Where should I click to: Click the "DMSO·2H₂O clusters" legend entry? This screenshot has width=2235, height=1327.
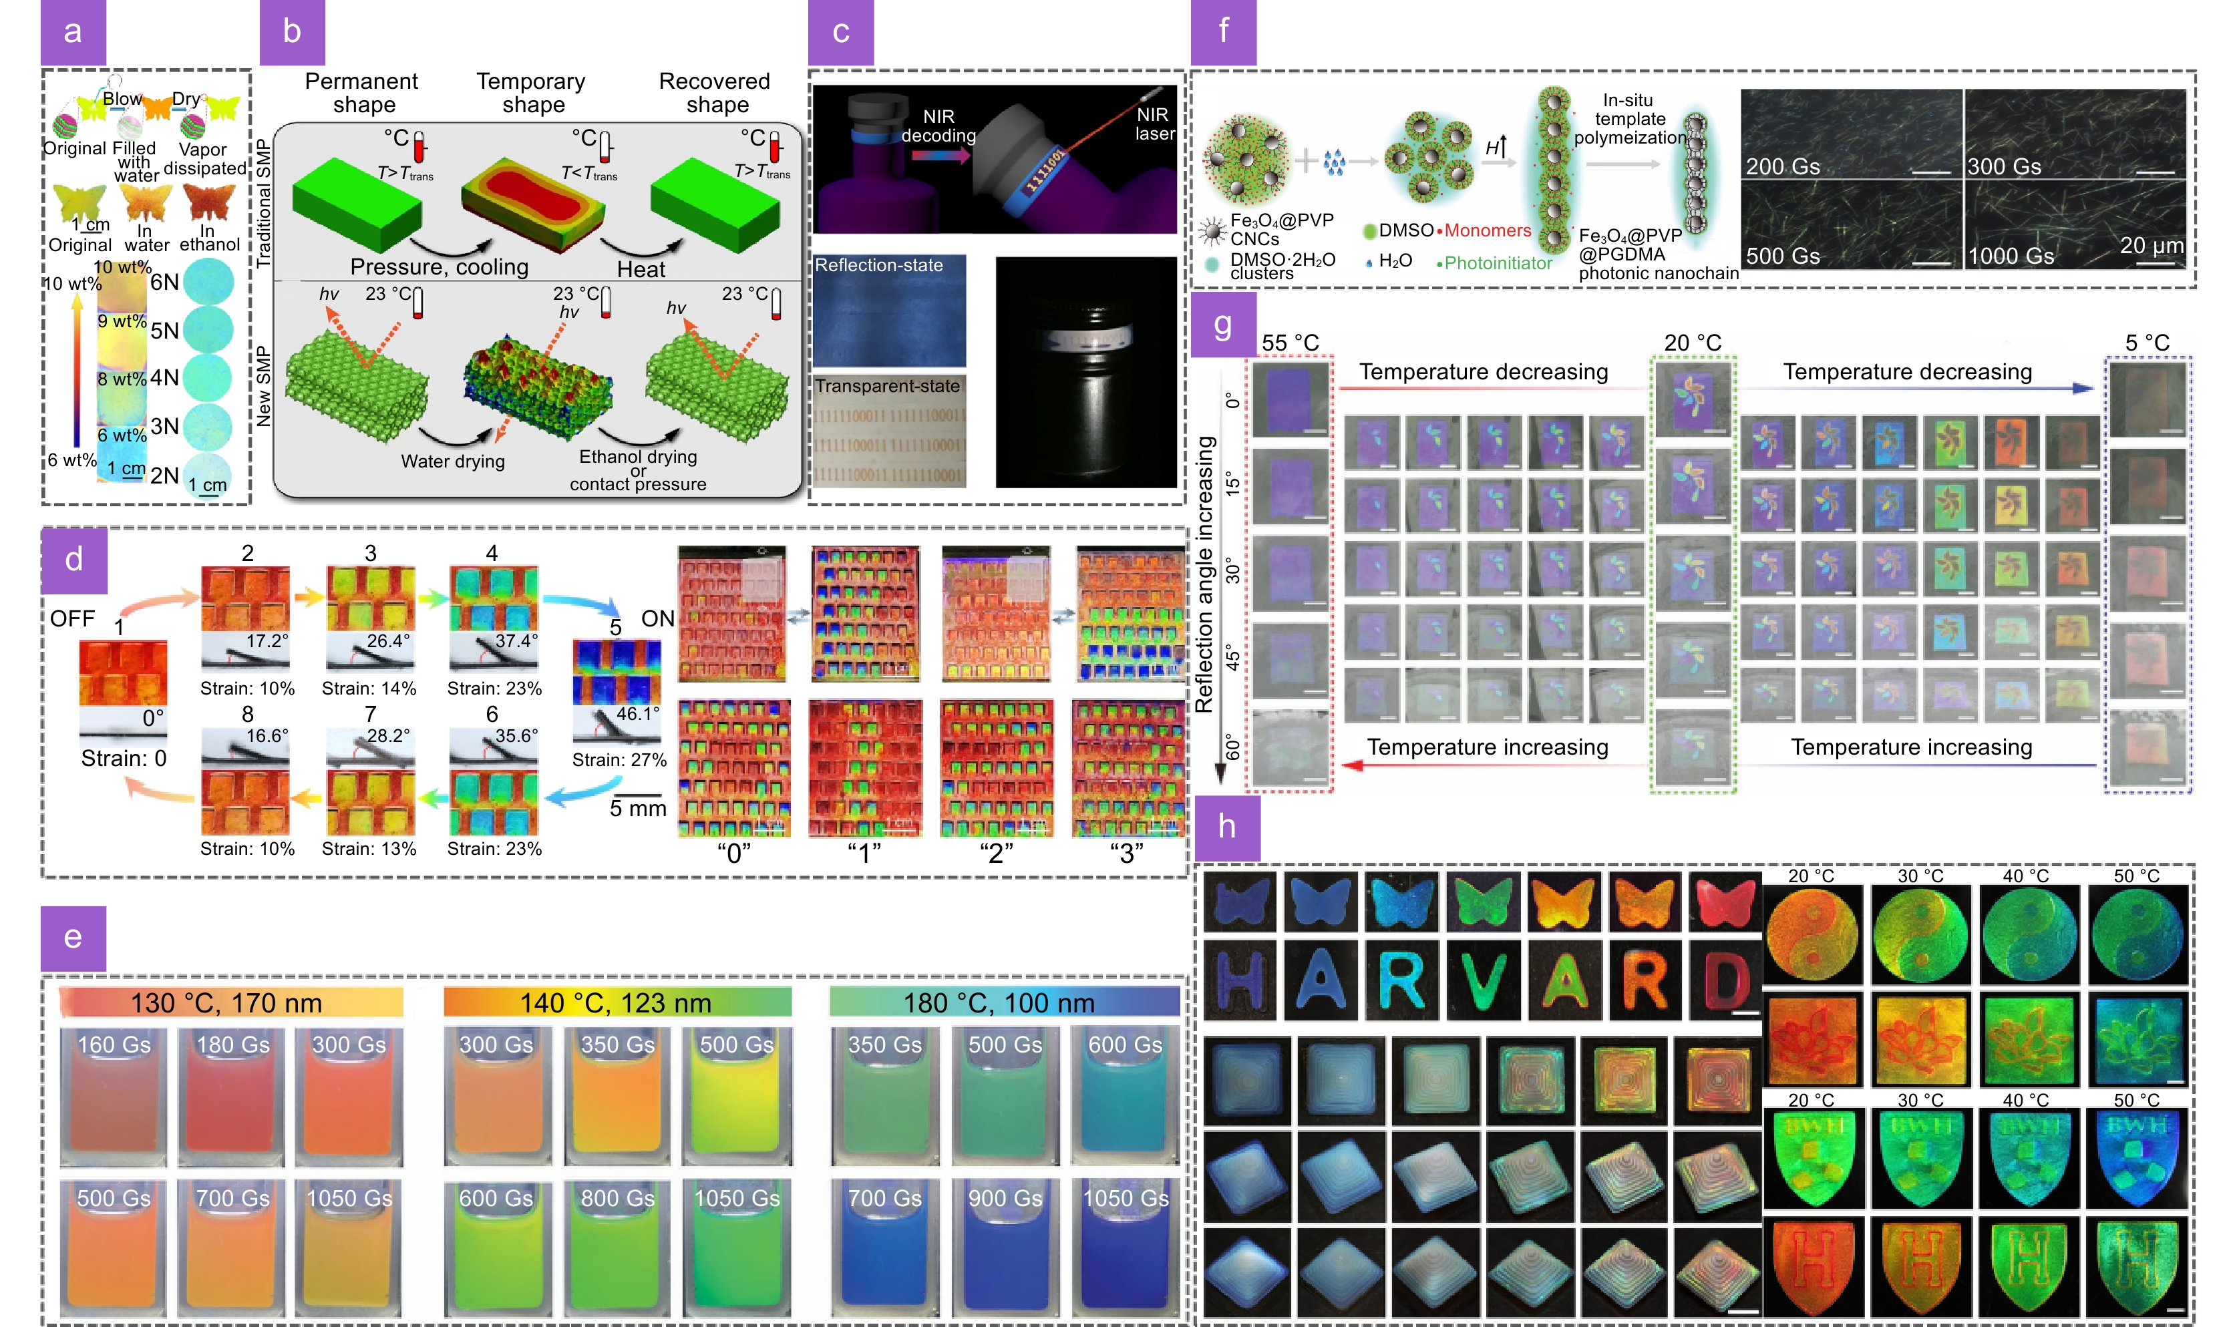(1271, 266)
